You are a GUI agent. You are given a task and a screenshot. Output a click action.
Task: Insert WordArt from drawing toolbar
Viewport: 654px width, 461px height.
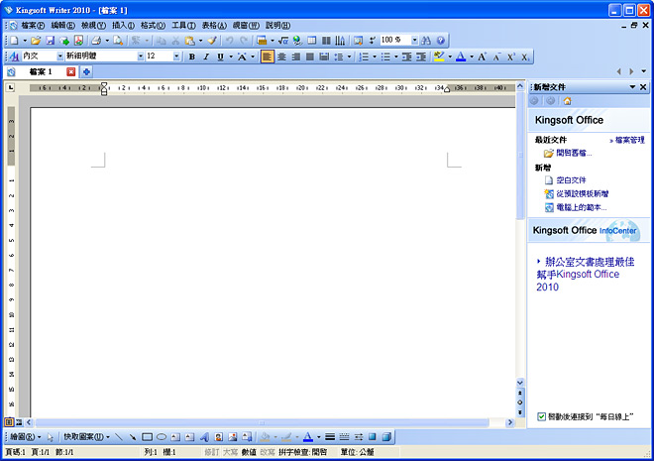(x=204, y=437)
